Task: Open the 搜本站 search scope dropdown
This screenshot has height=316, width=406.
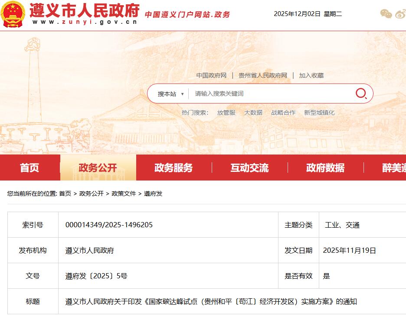Action: [x=169, y=93]
